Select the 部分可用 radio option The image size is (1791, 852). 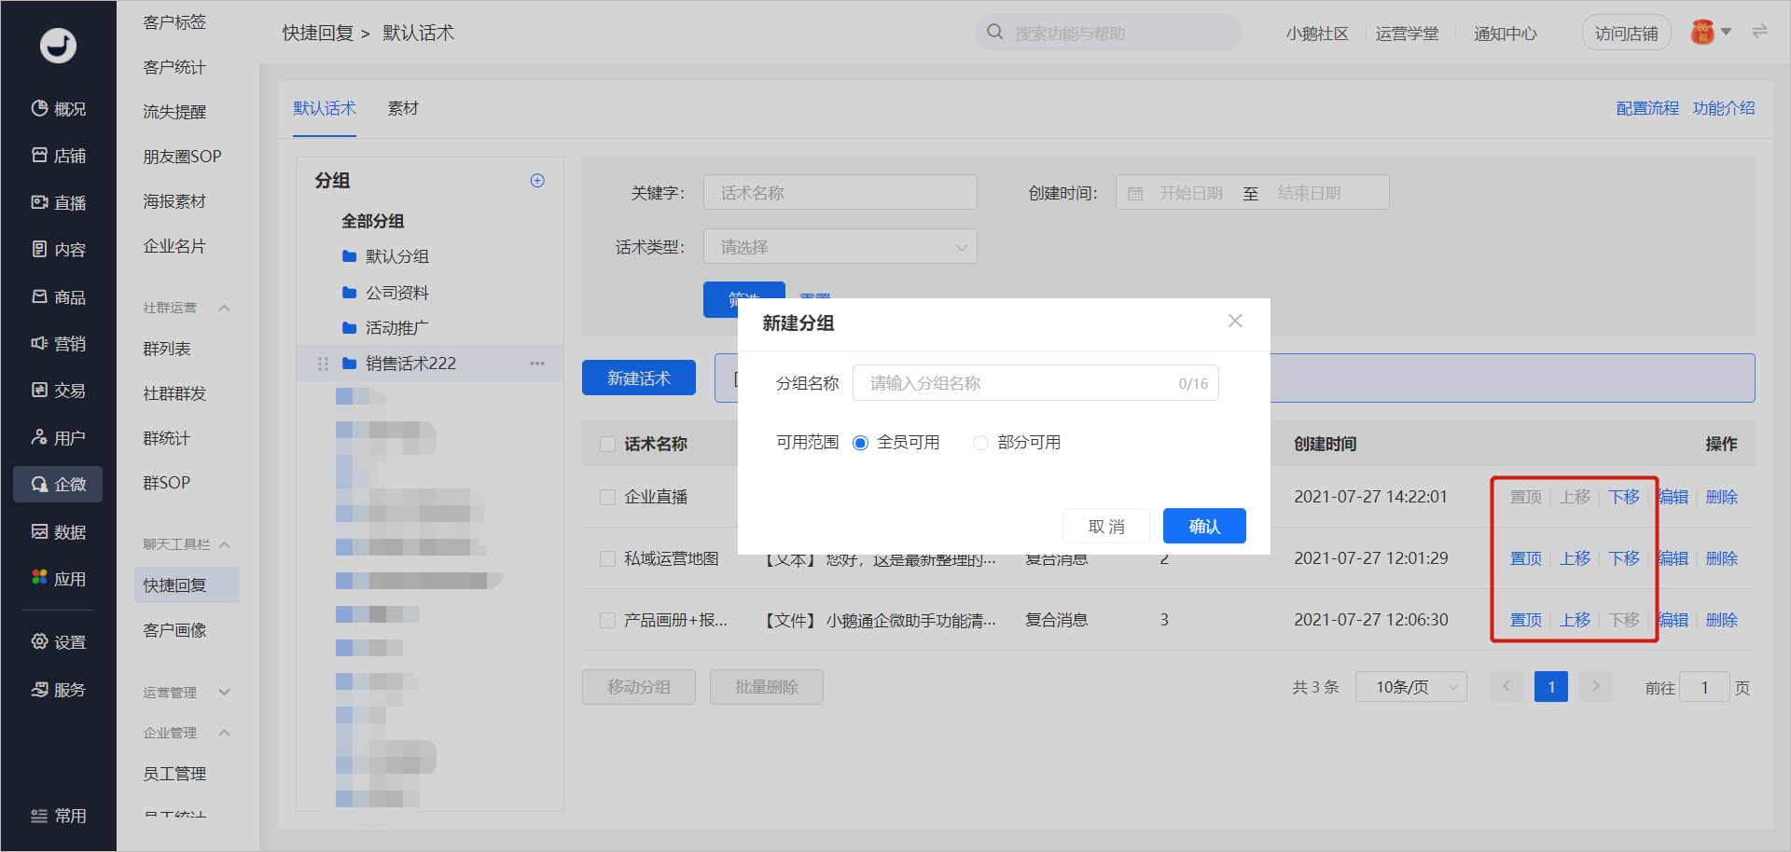[x=980, y=443]
